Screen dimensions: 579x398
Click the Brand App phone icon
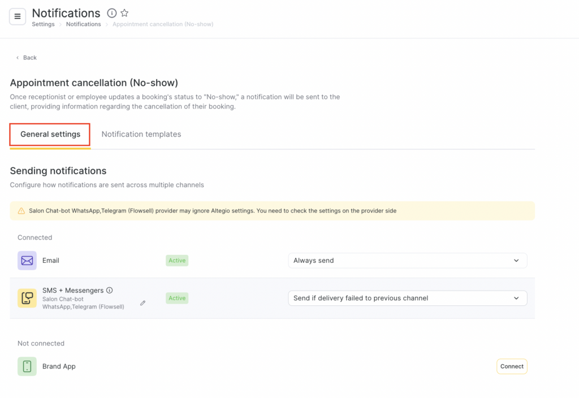27,366
